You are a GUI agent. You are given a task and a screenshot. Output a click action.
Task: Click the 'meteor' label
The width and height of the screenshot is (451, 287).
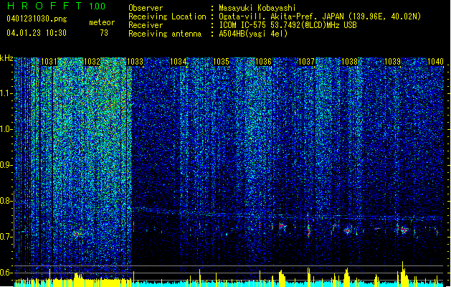point(102,22)
